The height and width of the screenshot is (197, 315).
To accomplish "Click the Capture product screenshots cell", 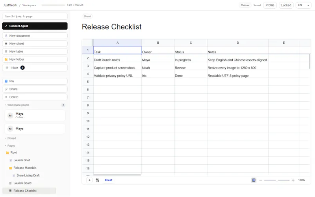I will tap(117, 66).
